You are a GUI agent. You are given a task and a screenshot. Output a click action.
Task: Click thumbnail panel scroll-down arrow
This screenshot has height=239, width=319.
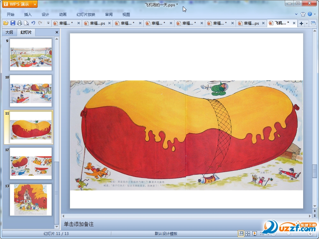(x=57, y=227)
